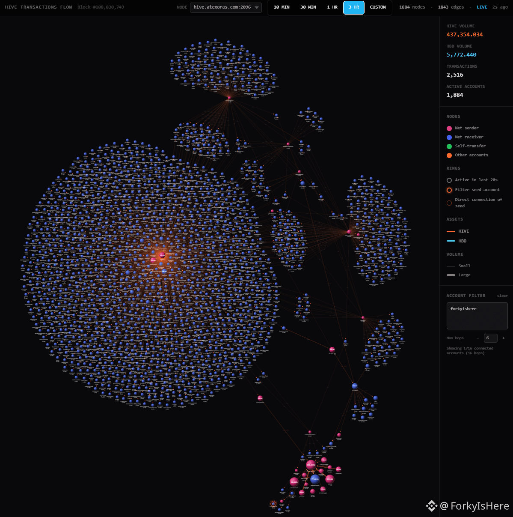Screen dimensions: 513x517
Task: Click the LIVE status indicator
Action: (x=482, y=7)
